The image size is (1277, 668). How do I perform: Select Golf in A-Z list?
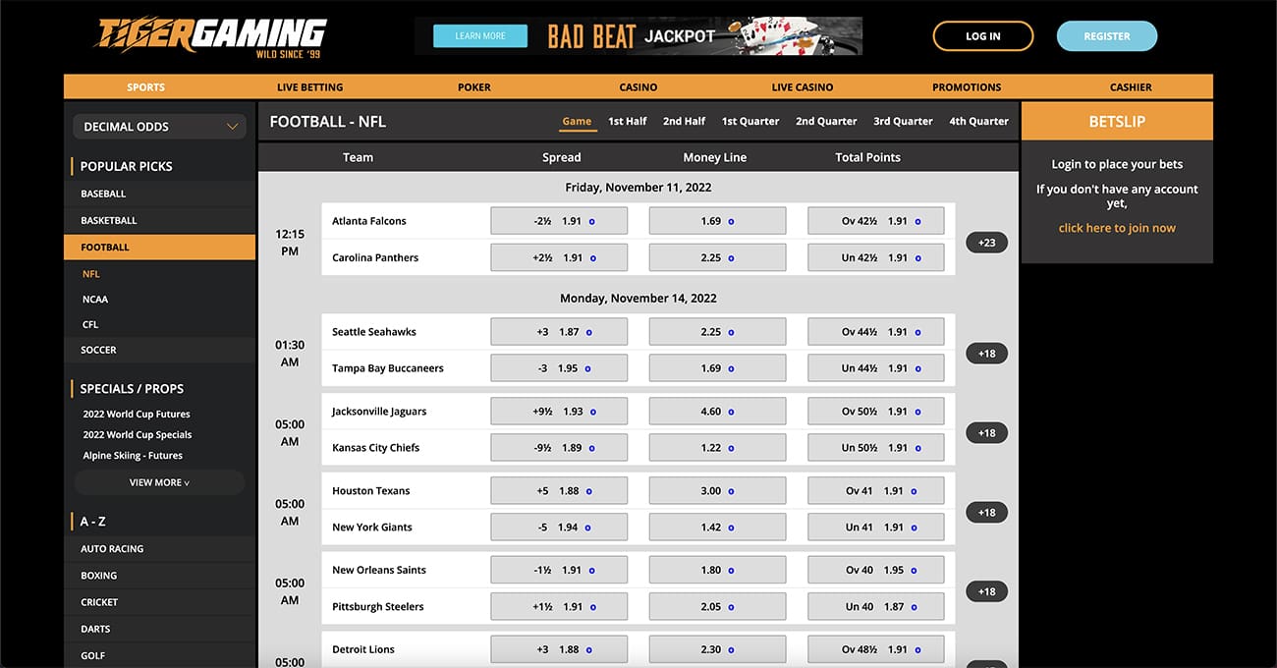[x=160, y=655]
